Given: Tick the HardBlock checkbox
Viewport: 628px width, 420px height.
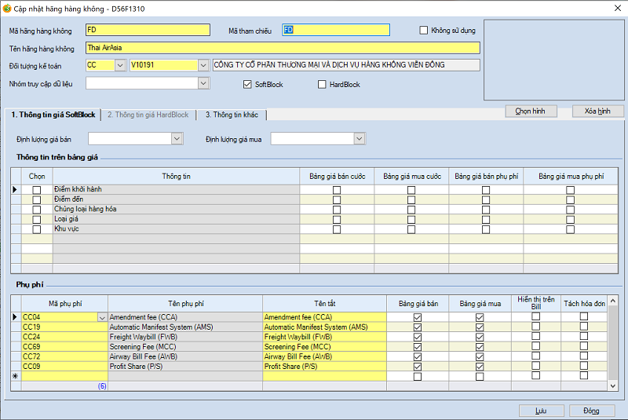Looking at the screenshot, I should [x=322, y=84].
